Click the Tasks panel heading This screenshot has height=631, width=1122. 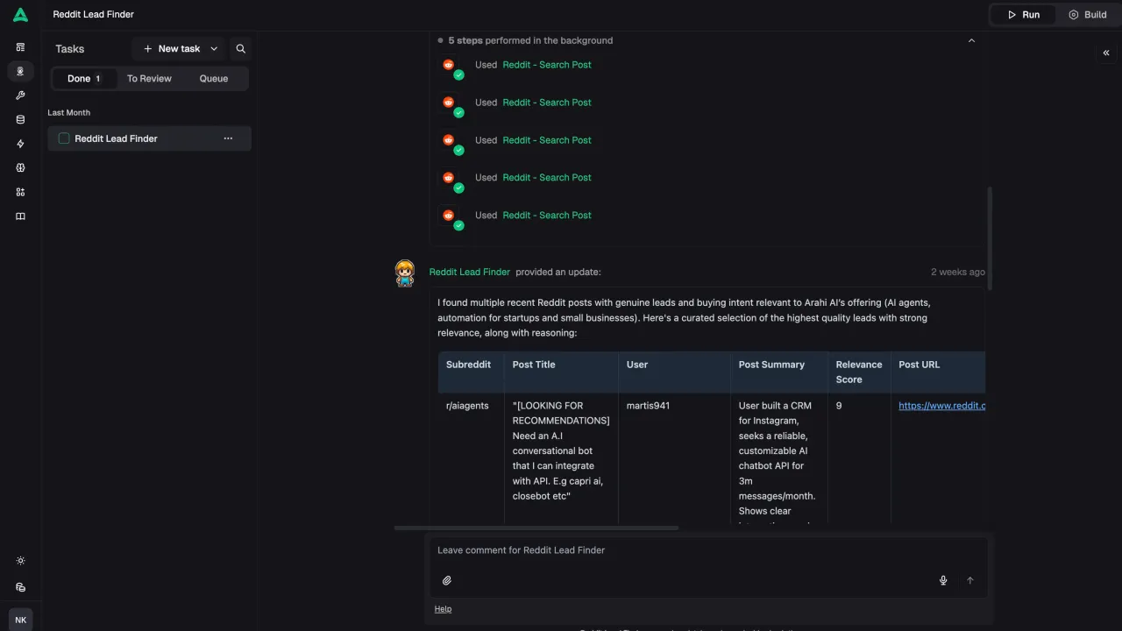coord(69,49)
